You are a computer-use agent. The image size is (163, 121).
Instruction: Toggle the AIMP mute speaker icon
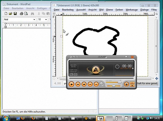(121, 80)
